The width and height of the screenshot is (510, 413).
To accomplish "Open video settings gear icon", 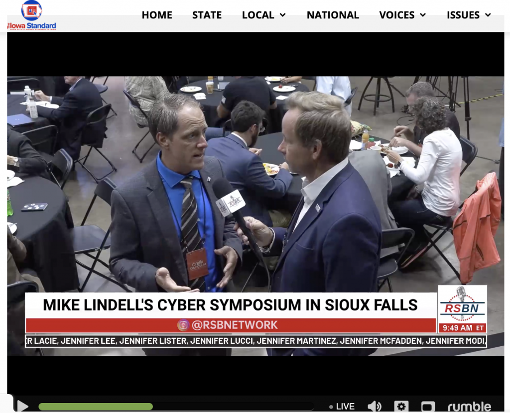I will tap(401, 406).
